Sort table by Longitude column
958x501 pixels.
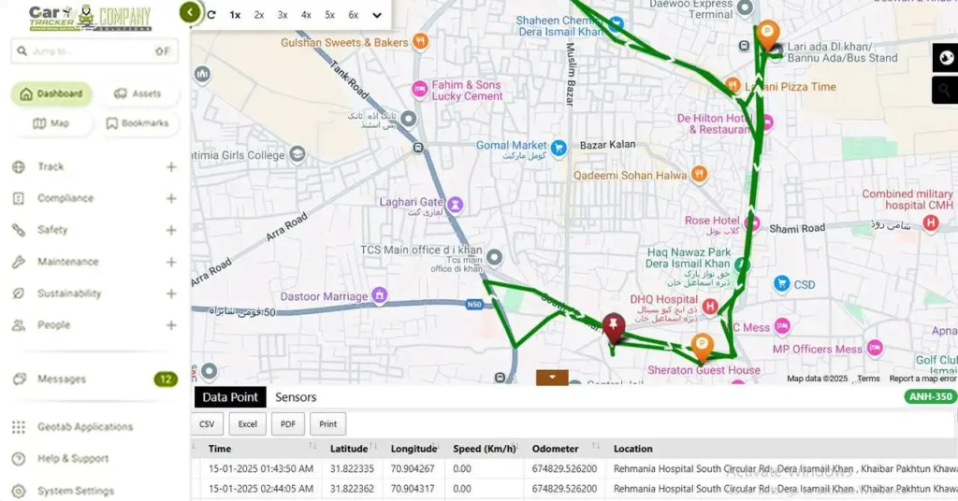415,449
